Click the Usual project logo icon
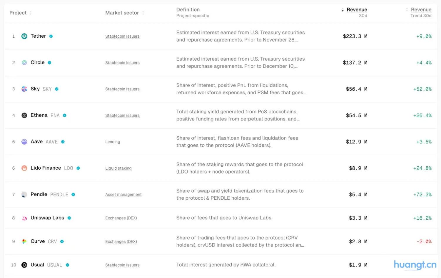This screenshot has height=278, width=441. coord(24,265)
